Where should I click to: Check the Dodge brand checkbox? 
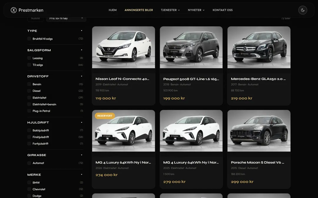coord(29,196)
